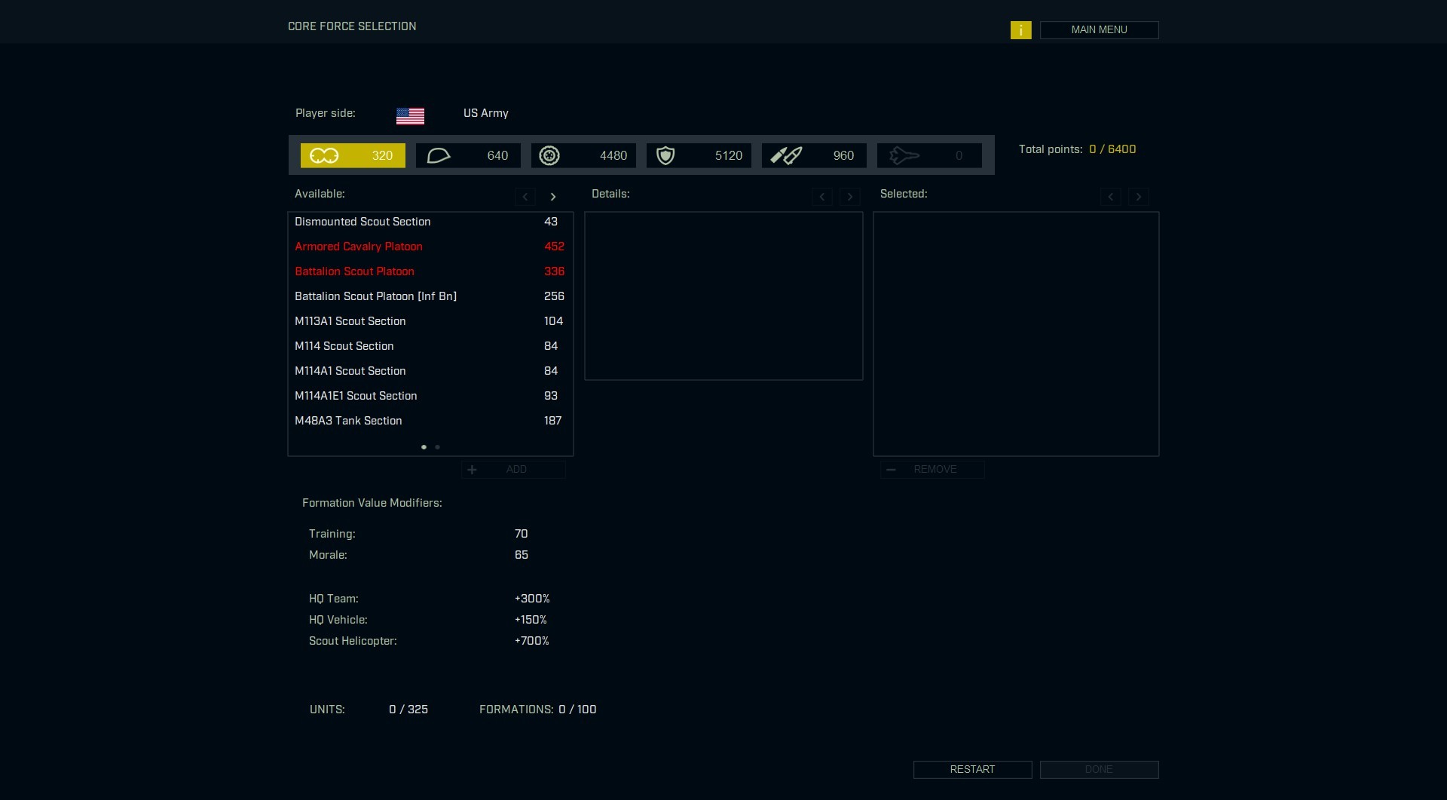Select the wheel icon category with 4480 points
The image size is (1447, 800).
(x=583, y=155)
